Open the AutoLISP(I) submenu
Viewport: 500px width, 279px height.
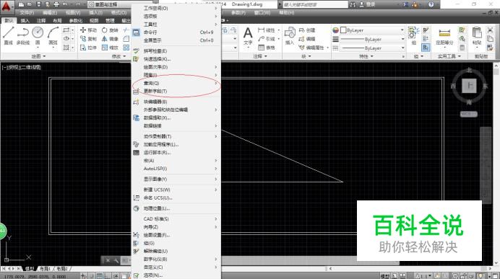(x=176, y=169)
